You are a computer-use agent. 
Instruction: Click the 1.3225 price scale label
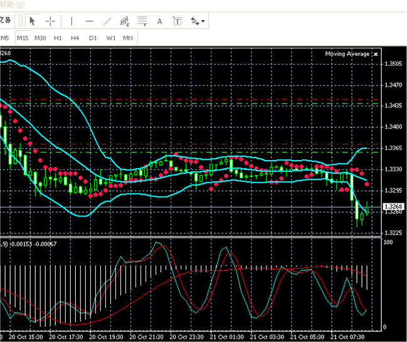(x=393, y=232)
